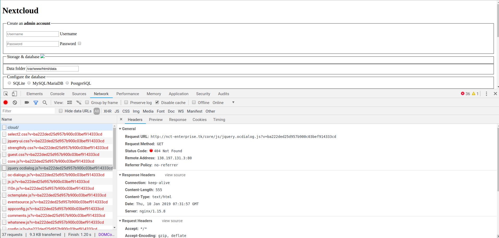Viewport: 499px width, 238px height.
Task: Enable screenshot capture camera icon
Action: pos(27,102)
